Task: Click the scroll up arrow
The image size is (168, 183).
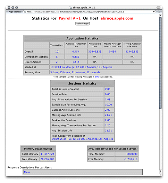Action: (160, 16)
